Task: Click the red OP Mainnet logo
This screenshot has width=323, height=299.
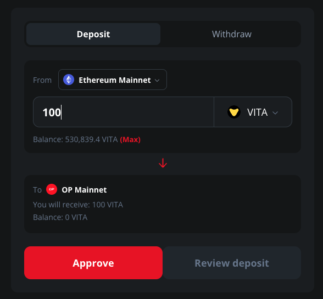Action: tap(52, 189)
